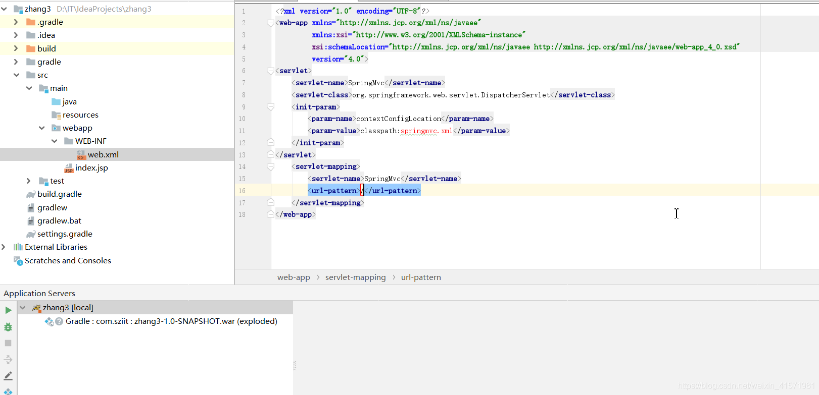Screen dimensions: 819x395
Task: Select Scratches and Consoles node
Action: (68, 261)
